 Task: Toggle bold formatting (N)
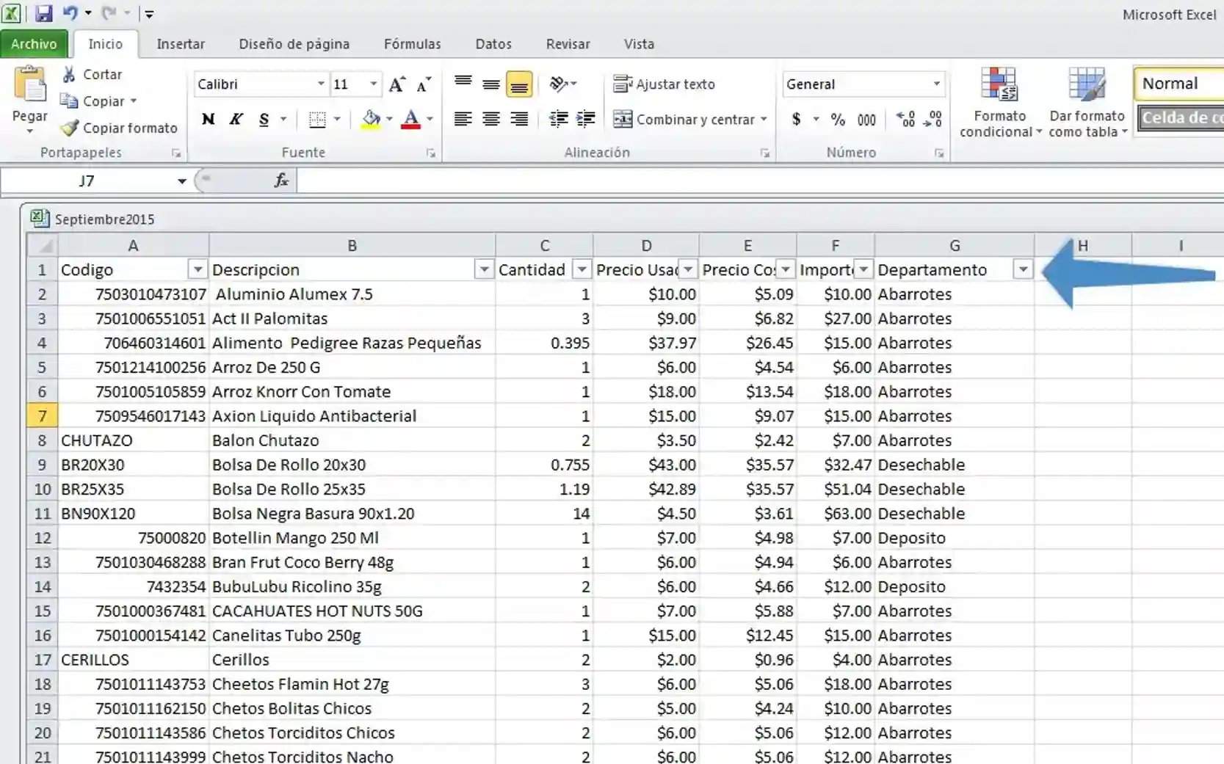209,119
